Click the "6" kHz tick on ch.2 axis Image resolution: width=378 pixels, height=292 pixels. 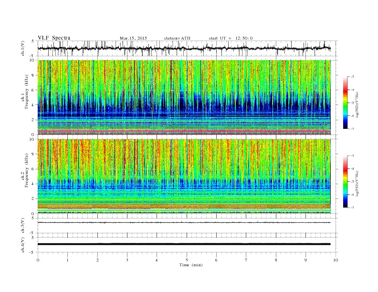[33, 169]
